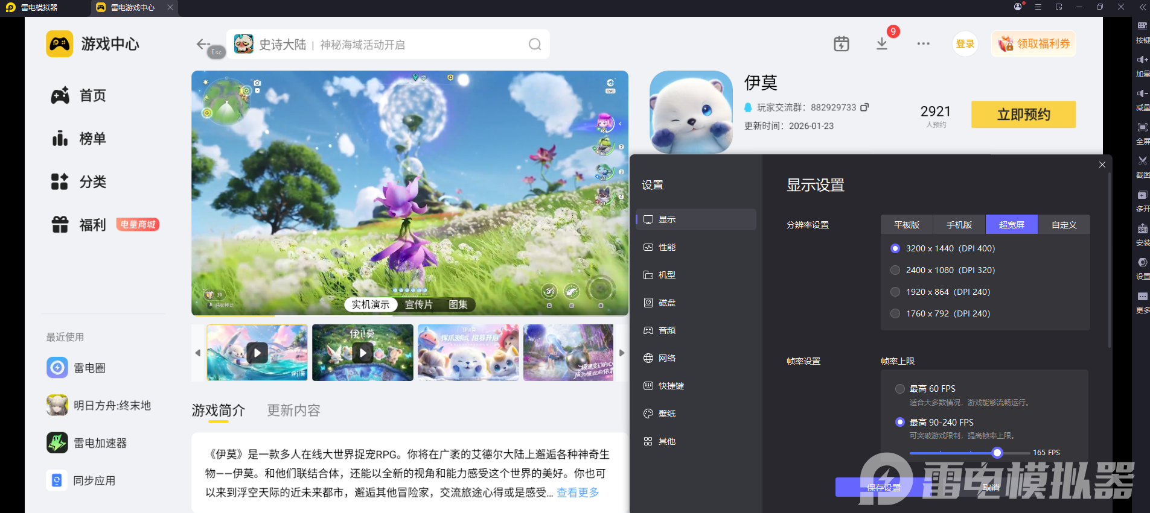Open the 磁盘 settings category
The height and width of the screenshot is (513, 1150).
(696, 303)
